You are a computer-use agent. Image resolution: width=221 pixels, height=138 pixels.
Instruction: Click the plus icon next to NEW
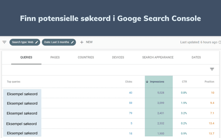(82, 42)
